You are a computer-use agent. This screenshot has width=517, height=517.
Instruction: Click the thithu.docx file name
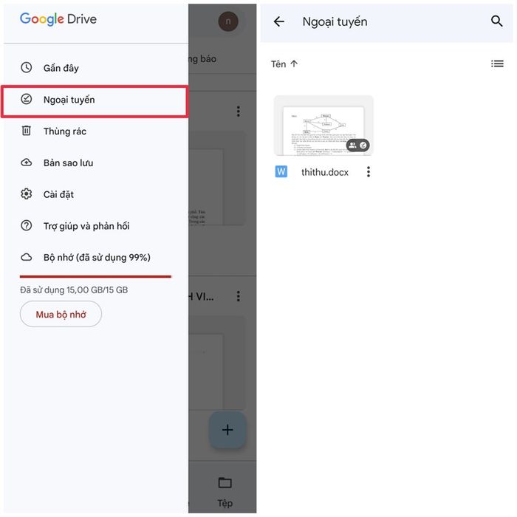[325, 172]
